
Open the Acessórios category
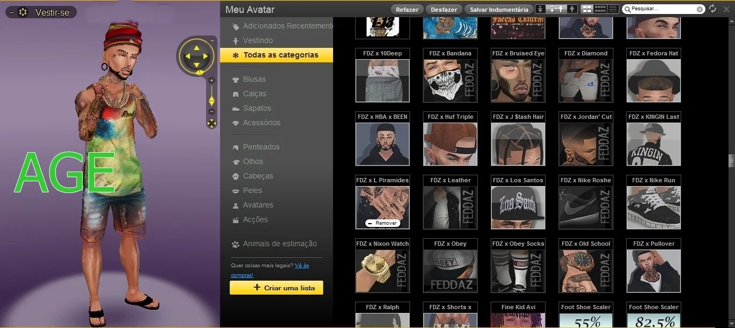pos(256,123)
